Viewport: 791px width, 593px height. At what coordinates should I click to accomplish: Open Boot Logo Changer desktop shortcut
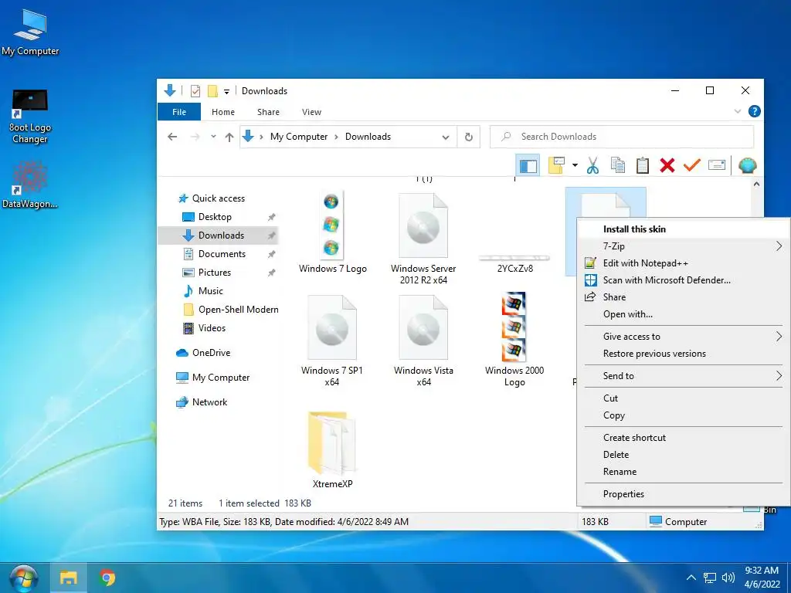[x=30, y=117]
